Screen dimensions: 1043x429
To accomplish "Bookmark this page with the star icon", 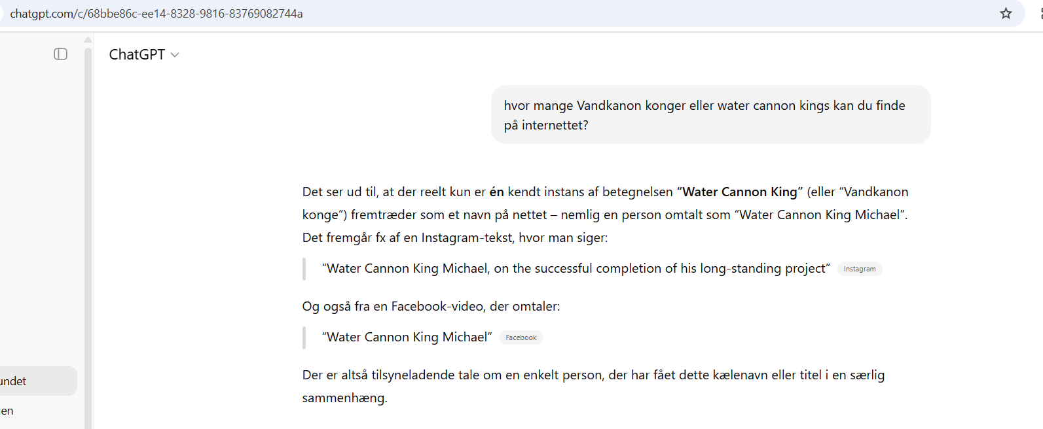I will [1006, 14].
